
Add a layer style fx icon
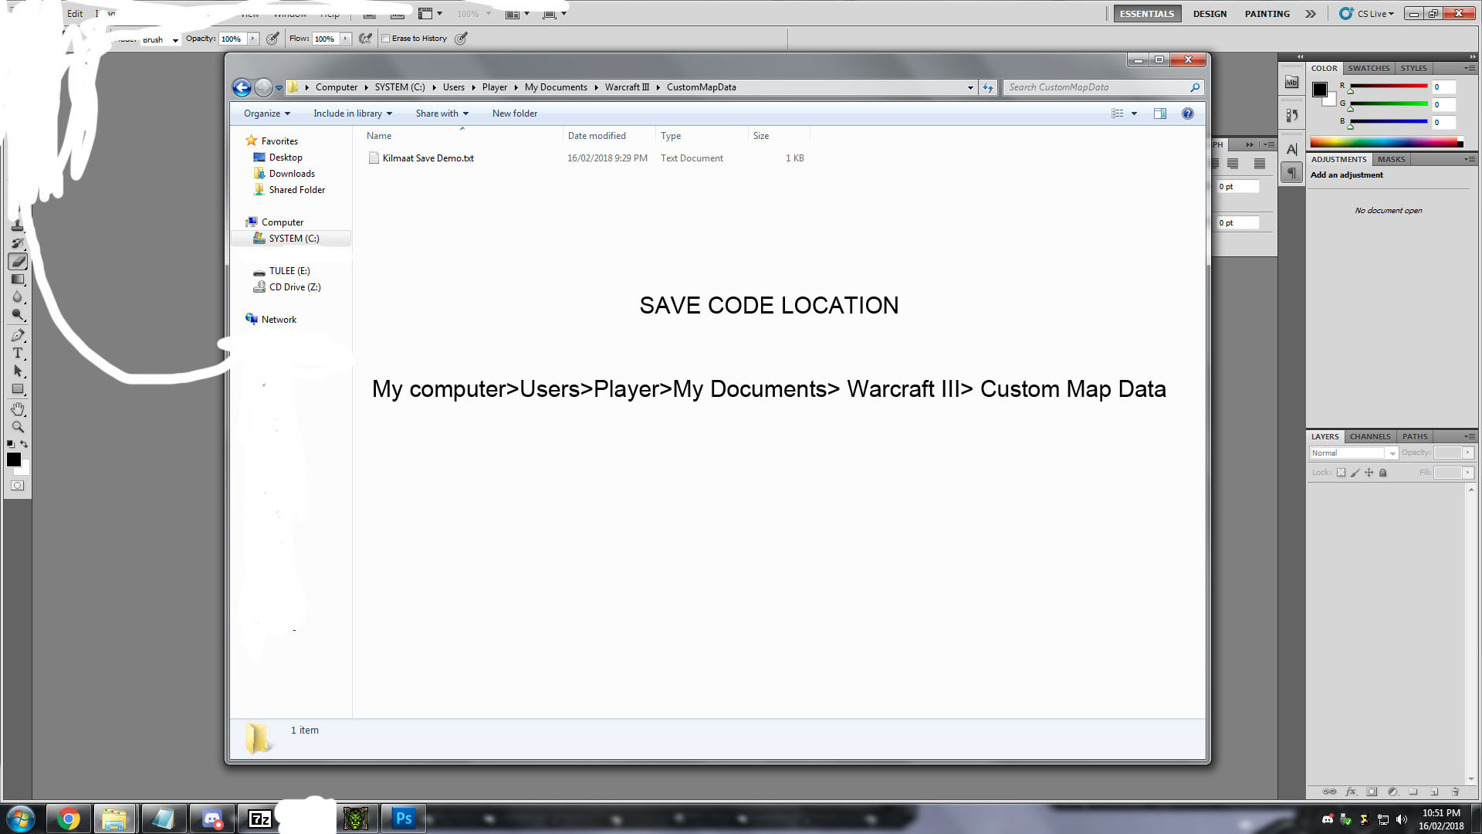tap(1351, 792)
